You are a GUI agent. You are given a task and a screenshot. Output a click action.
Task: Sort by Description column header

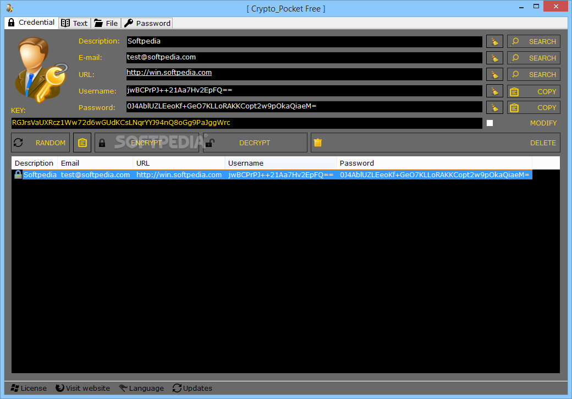pyautogui.click(x=34, y=163)
